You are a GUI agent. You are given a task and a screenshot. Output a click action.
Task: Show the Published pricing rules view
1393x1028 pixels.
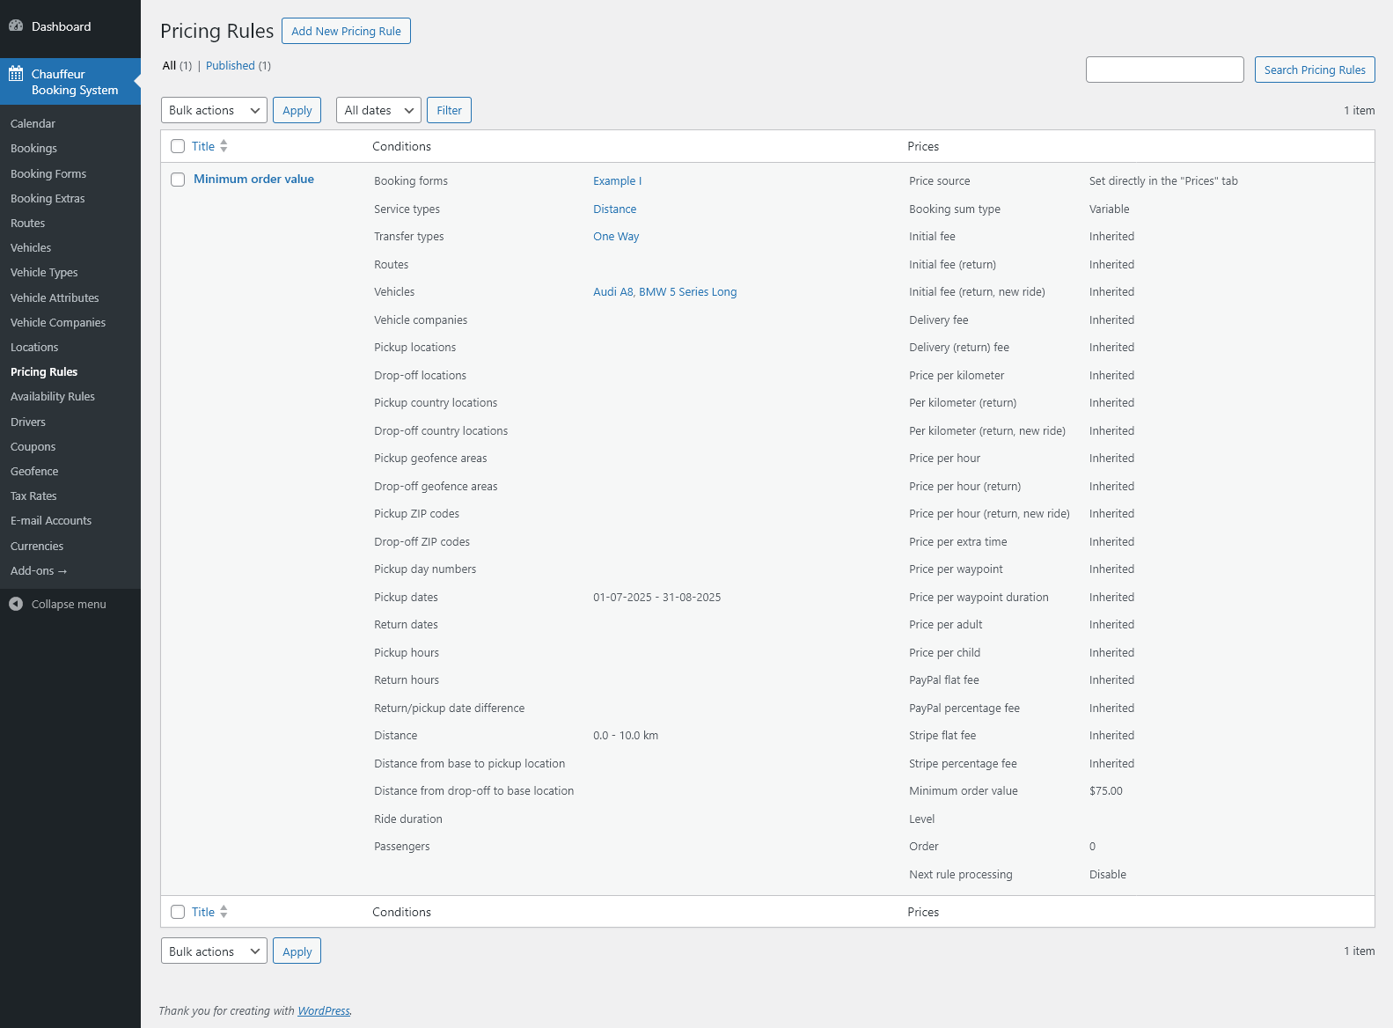click(231, 66)
